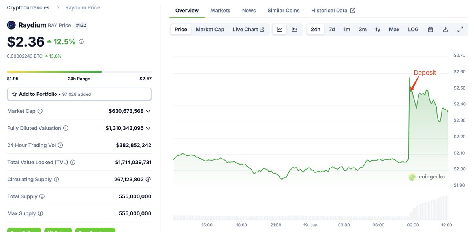Screen dimensions: 474x232
Task: Click the $2.57 range high label
Action: pyautogui.click(x=145, y=79)
